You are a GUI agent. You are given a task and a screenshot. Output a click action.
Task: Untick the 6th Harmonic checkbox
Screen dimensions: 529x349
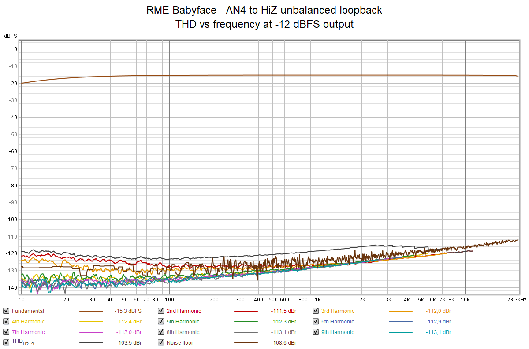point(316,322)
